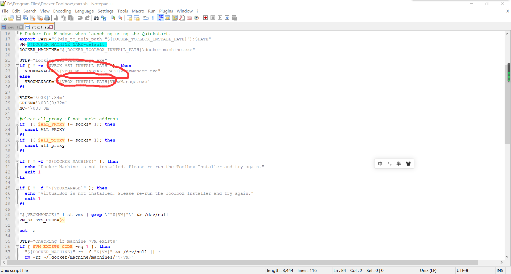Open Folder as Workspace icon
This screenshot has width=511, height=274.
click(189, 18)
